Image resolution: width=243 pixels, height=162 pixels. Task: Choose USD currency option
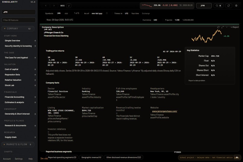click(x=155, y=20)
